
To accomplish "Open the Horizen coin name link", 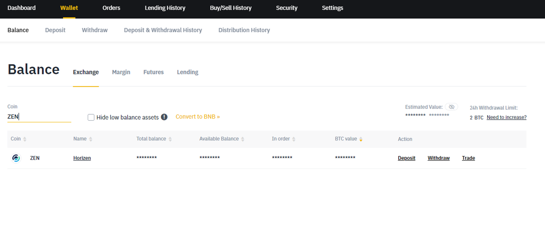I will tap(82, 158).
